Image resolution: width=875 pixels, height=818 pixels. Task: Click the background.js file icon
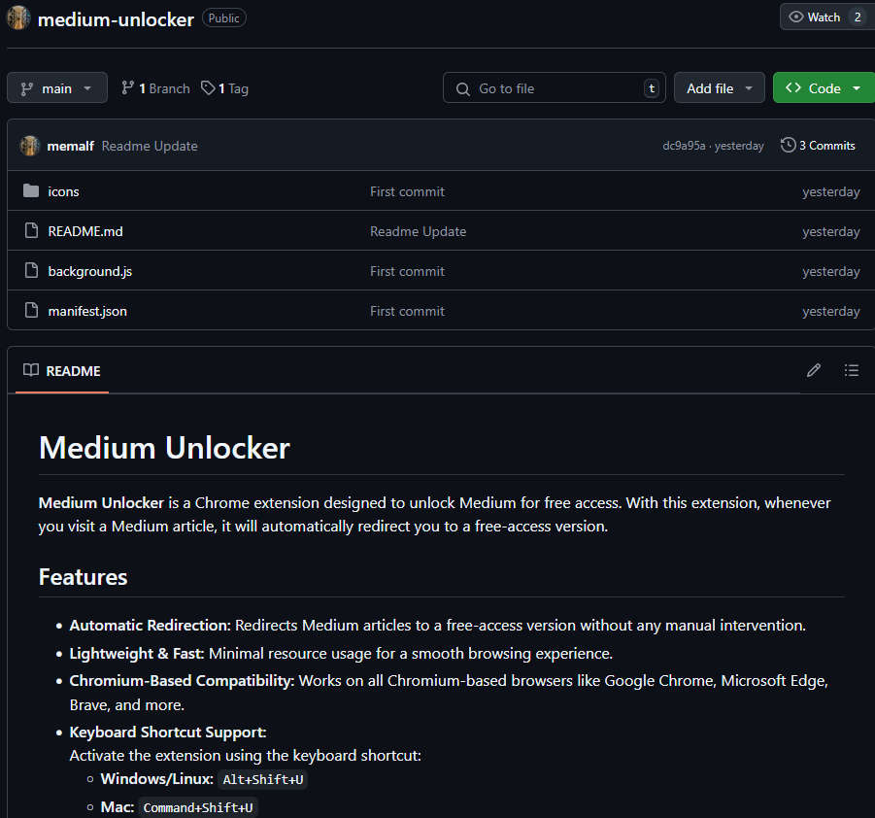pyautogui.click(x=32, y=271)
